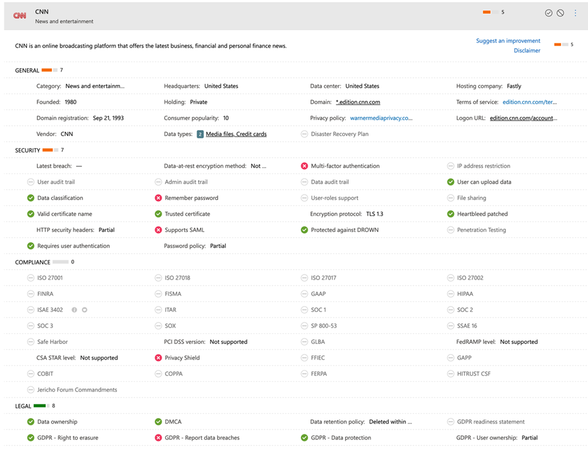
Task: Click the grey dash icon beside SOC 2
Action: 450,310
